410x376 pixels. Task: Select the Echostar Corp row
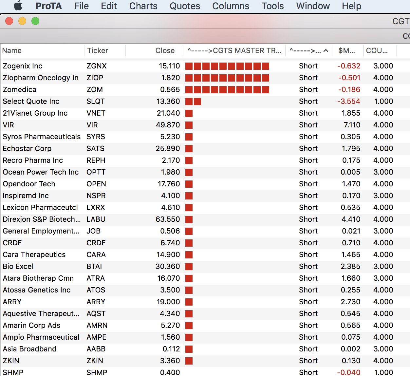coord(205,148)
